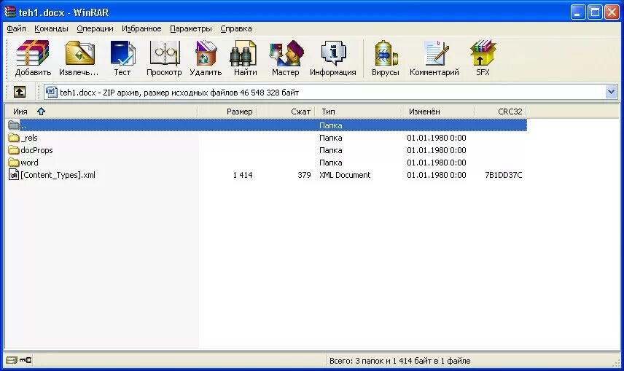The height and width of the screenshot is (371, 624).
Task: Click the Извлечь (Extract) toolbar icon
Action: [79, 58]
